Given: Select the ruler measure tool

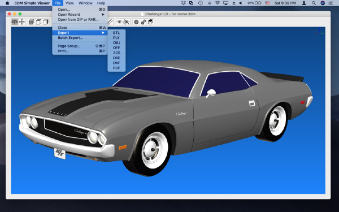Looking at the screenshot, I should point(111,22).
